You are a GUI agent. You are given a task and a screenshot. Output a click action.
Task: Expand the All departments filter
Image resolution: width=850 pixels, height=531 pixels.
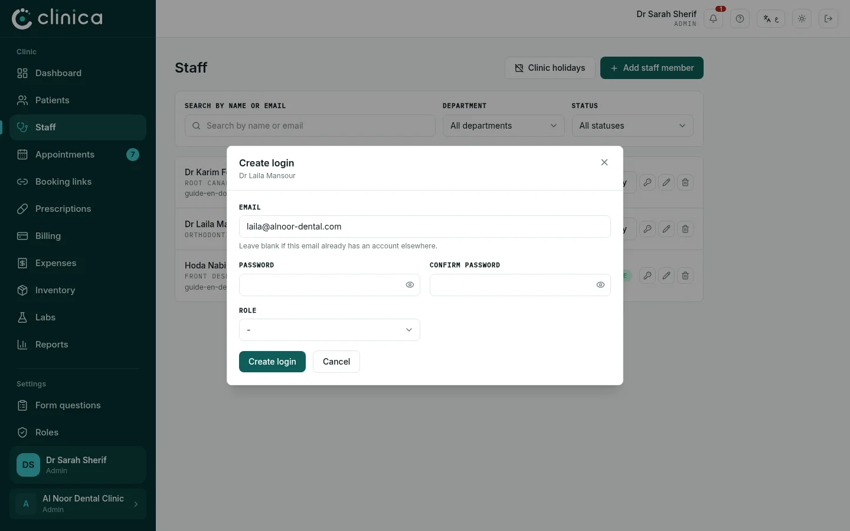point(504,126)
